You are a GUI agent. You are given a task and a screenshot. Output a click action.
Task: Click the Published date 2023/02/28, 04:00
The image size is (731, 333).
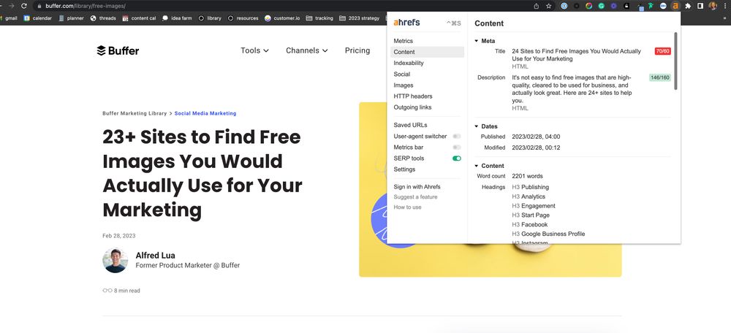pos(536,137)
